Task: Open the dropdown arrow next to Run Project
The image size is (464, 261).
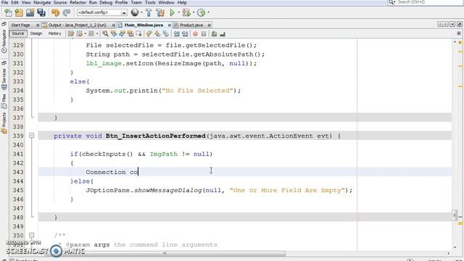Action: pyautogui.click(x=178, y=12)
